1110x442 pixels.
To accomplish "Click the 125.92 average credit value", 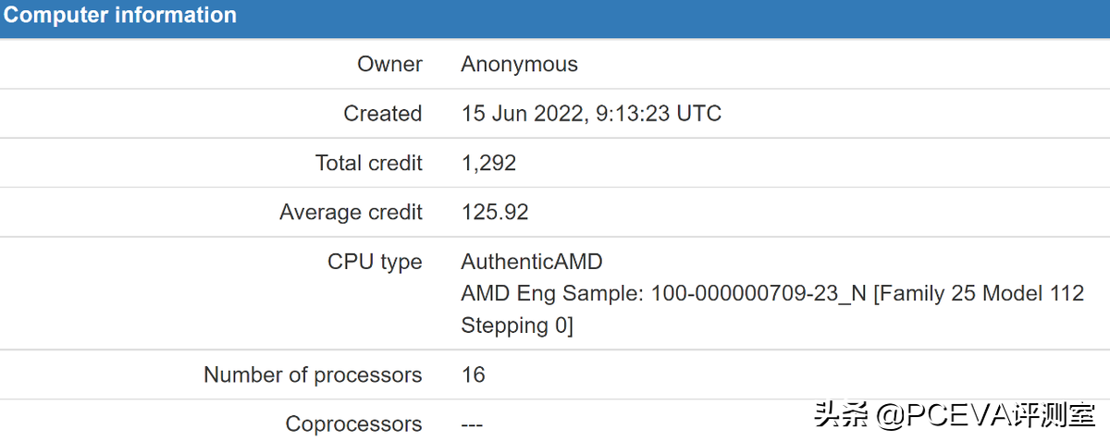I will [x=495, y=213].
